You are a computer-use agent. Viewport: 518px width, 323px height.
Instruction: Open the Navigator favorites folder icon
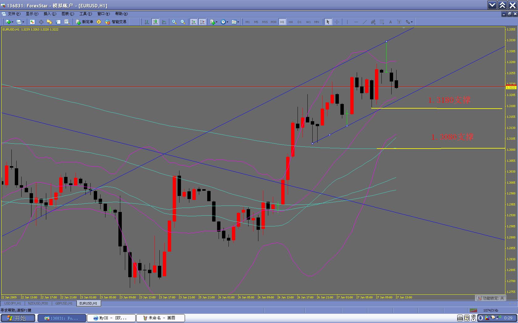(x=49, y=22)
